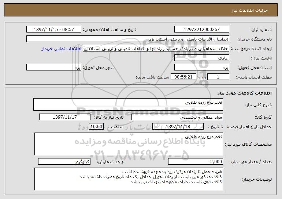This screenshot has width=282, height=199.
Task: Select the label تاریخ و ساعت اعلان عمومی
Action: coord(109,30)
